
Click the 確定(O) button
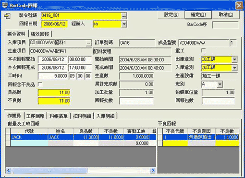[198, 15]
